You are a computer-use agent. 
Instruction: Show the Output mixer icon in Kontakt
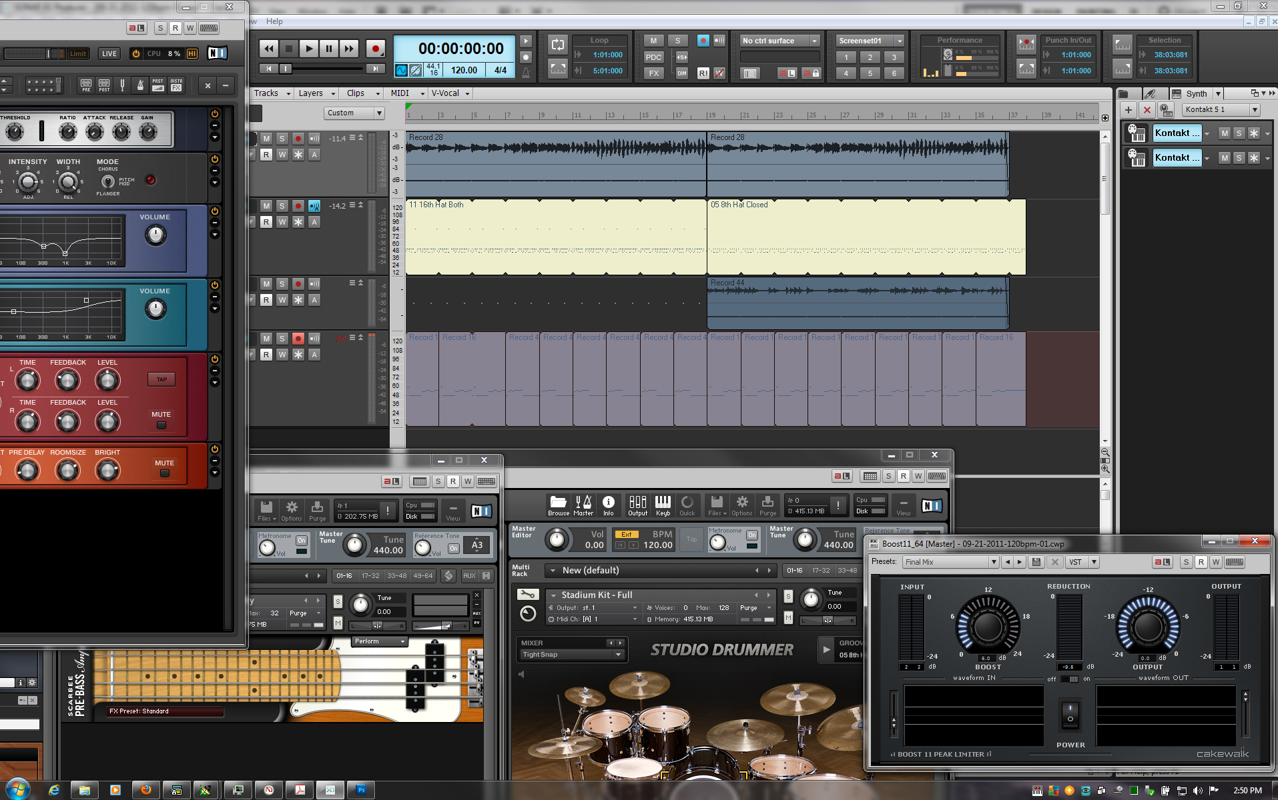tap(638, 505)
